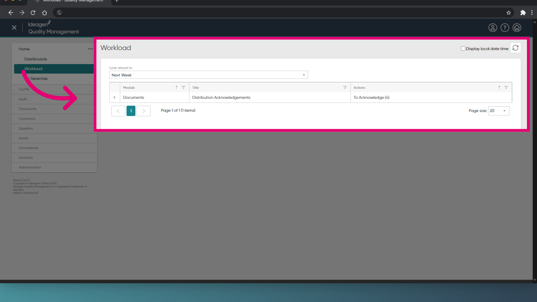Expand the Documents row

[115, 97]
